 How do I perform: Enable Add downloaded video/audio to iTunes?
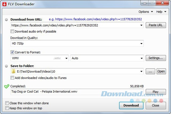[x=12, y=78]
